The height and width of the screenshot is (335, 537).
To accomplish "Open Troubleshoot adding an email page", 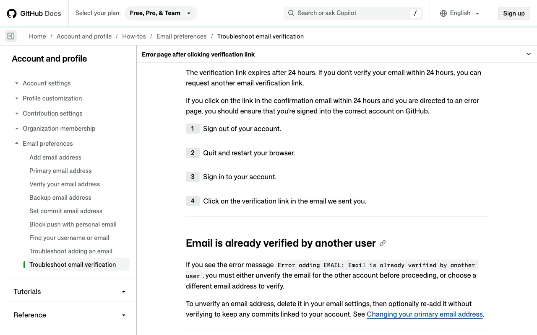I will pyautogui.click(x=71, y=251).
